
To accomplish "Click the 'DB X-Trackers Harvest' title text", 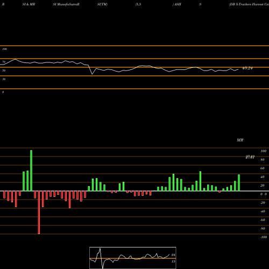I will point(249,4).
